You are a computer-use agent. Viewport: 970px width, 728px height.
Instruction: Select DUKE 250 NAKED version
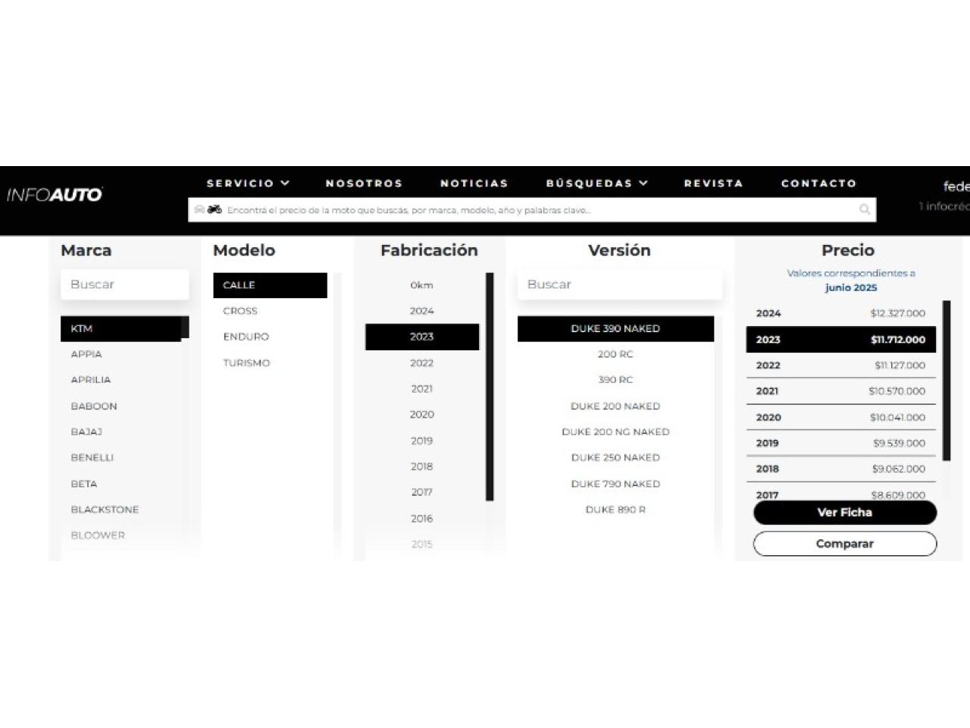[615, 457]
